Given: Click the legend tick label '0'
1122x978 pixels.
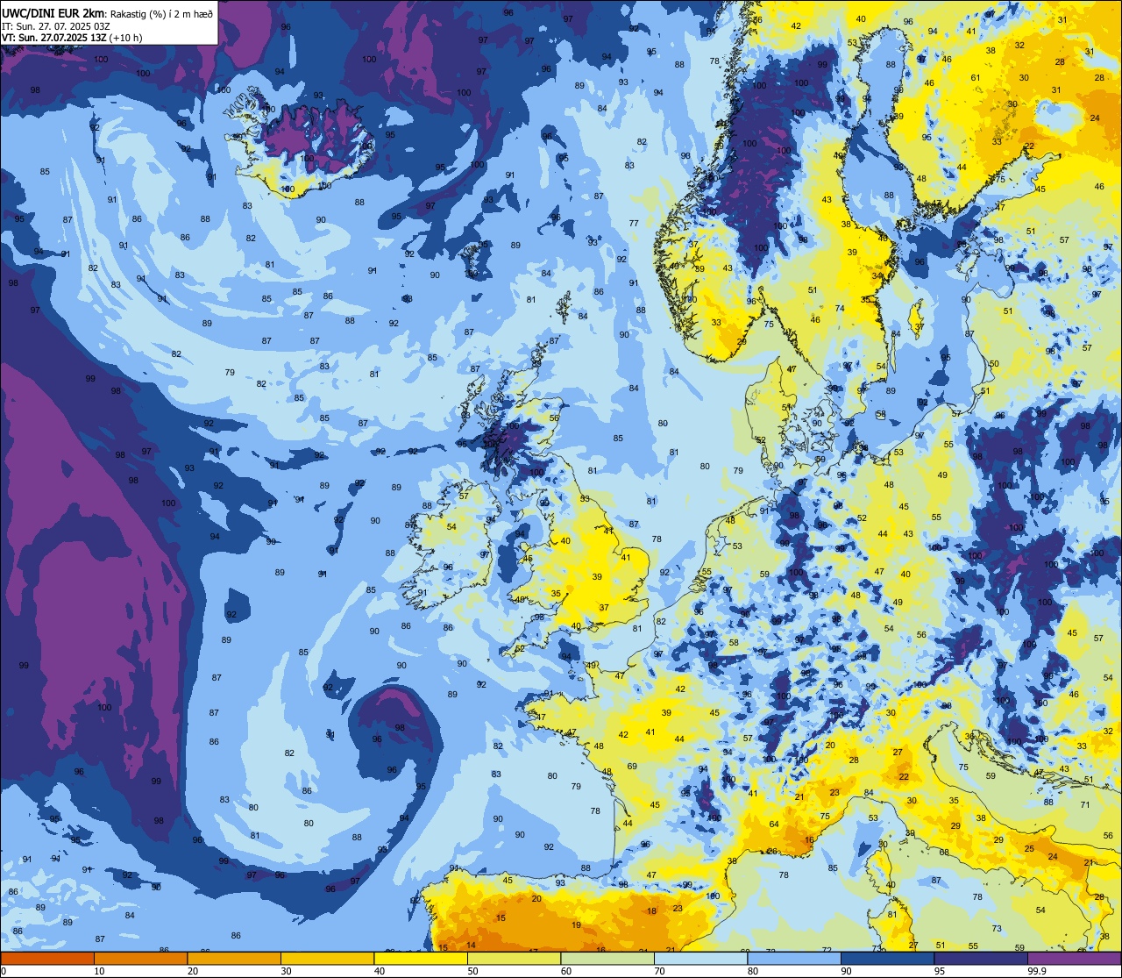Looking at the screenshot, I should pyautogui.click(x=4, y=972).
